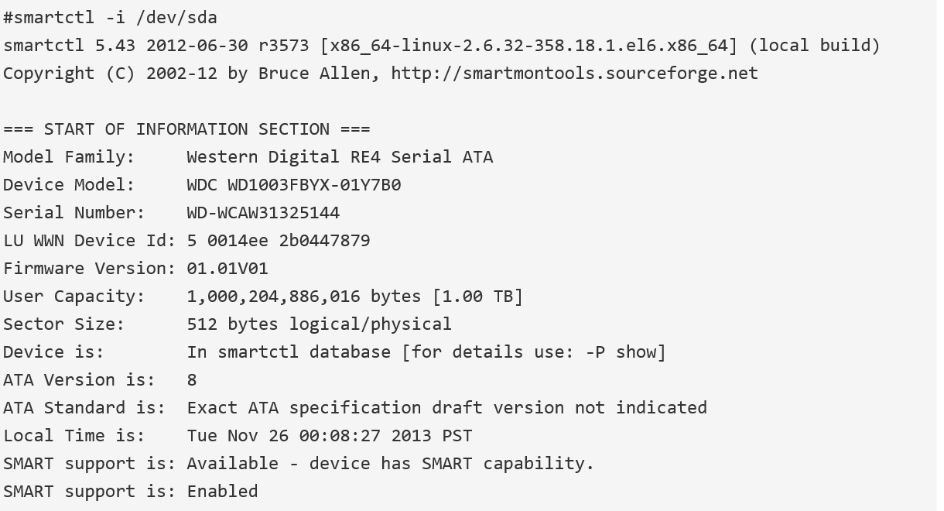Click the firmware version 01.01V01

(227, 269)
